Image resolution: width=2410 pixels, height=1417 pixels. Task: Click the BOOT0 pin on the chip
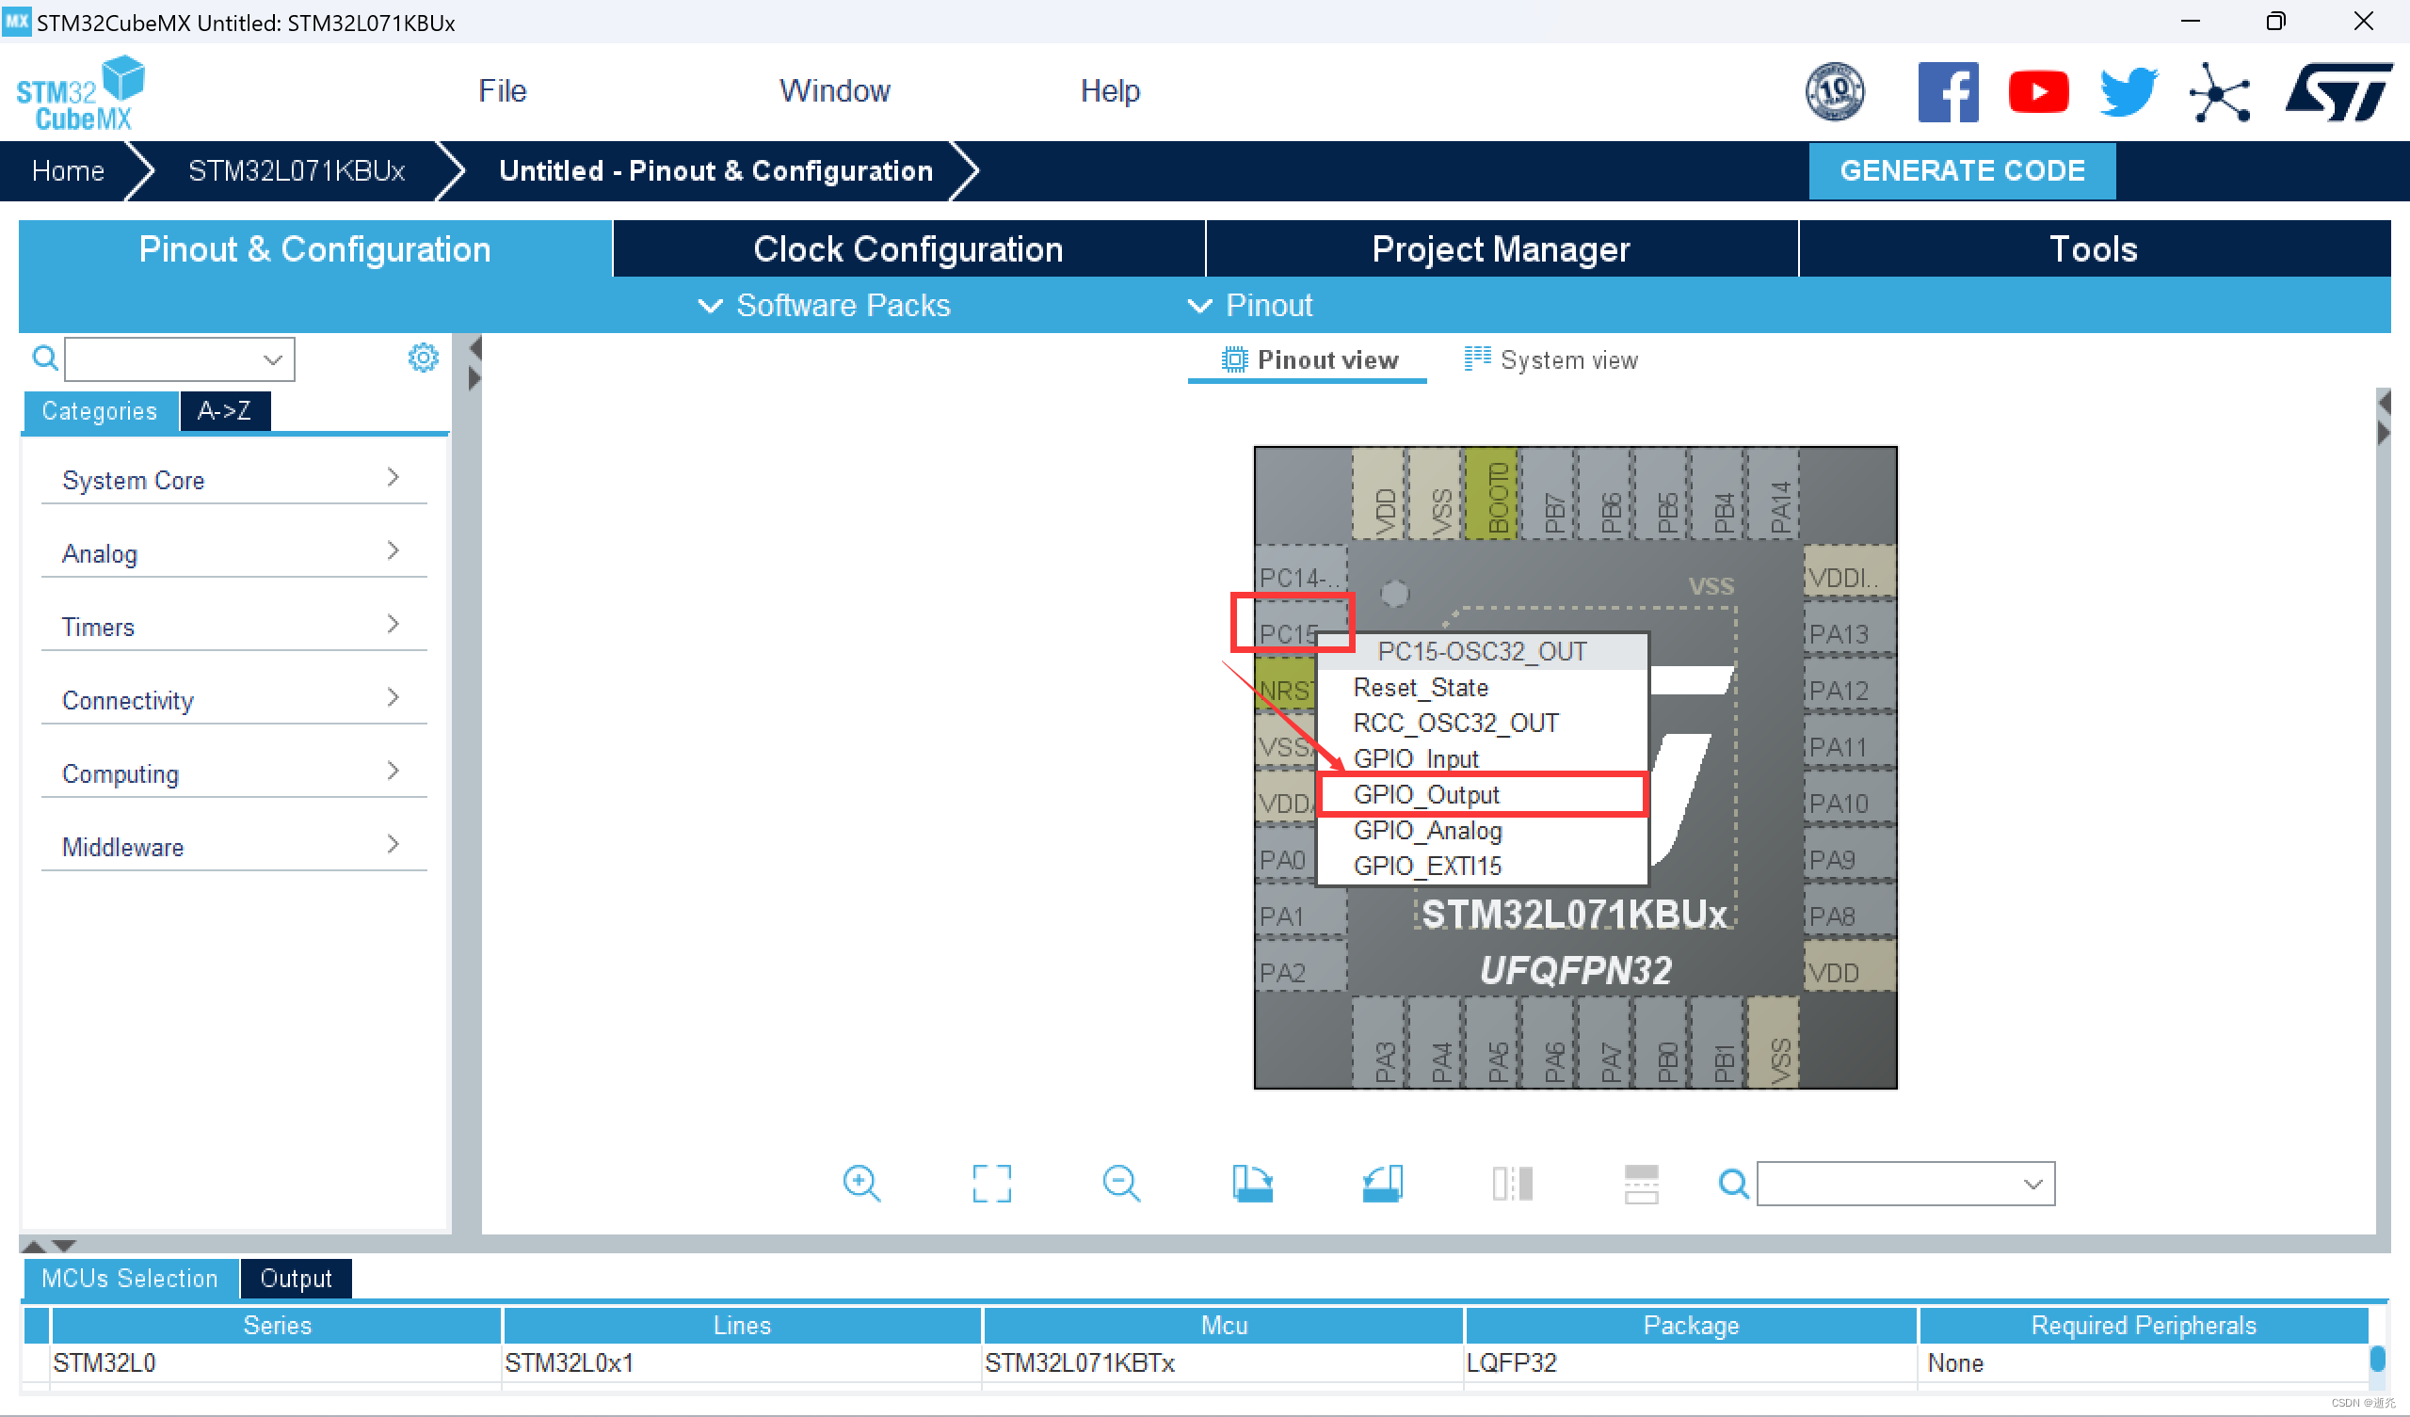(1491, 494)
